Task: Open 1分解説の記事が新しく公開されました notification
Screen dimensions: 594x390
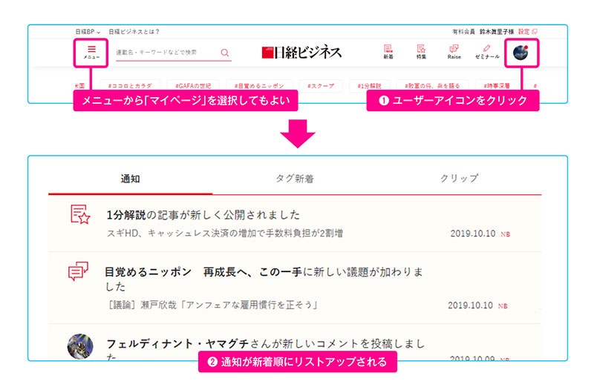Action: click(x=203, y=215)
